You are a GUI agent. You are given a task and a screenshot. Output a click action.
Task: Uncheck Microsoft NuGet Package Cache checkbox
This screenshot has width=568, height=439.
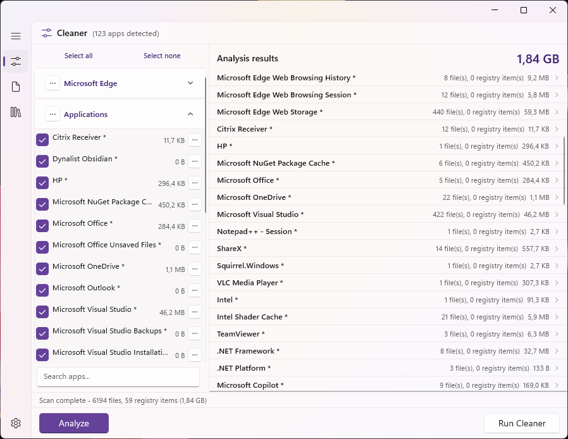click(x=42, y=204)
